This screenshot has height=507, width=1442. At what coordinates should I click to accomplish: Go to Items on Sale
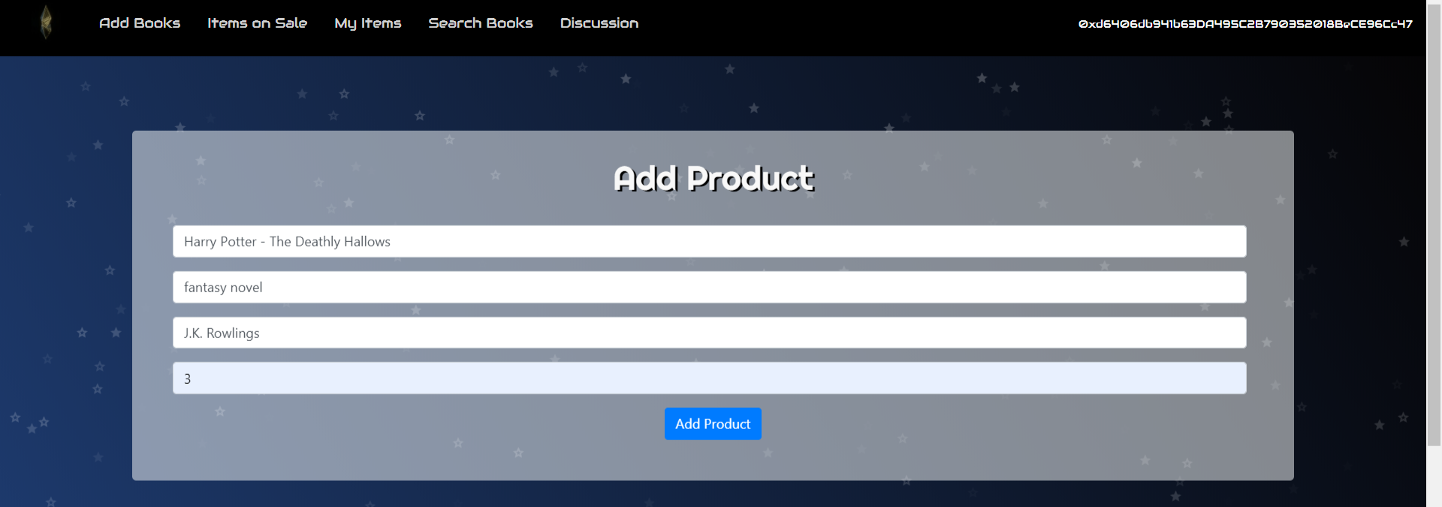[257, 23]
